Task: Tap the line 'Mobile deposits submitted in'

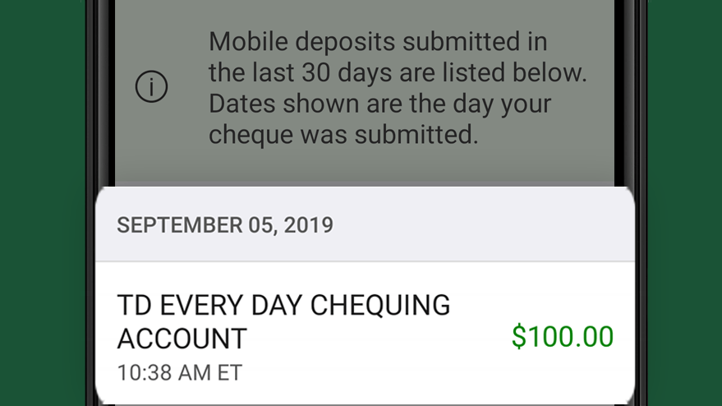Action: pyautogui.click(x=378, y=41)
